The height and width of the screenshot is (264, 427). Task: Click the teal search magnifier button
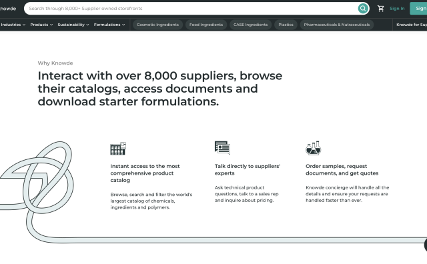tap(363, 9)
